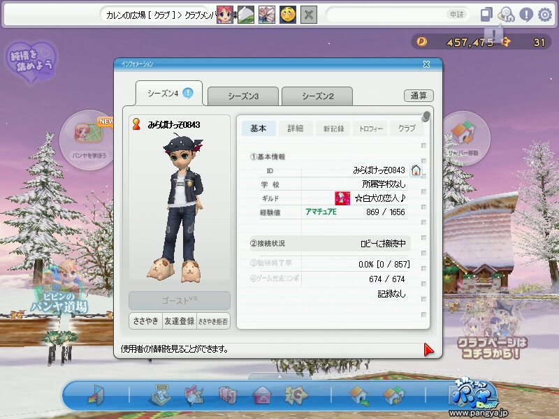Select the 新記録 sub-tab
The height and width of the screenshot is (419, 559).
pos(333,128)
